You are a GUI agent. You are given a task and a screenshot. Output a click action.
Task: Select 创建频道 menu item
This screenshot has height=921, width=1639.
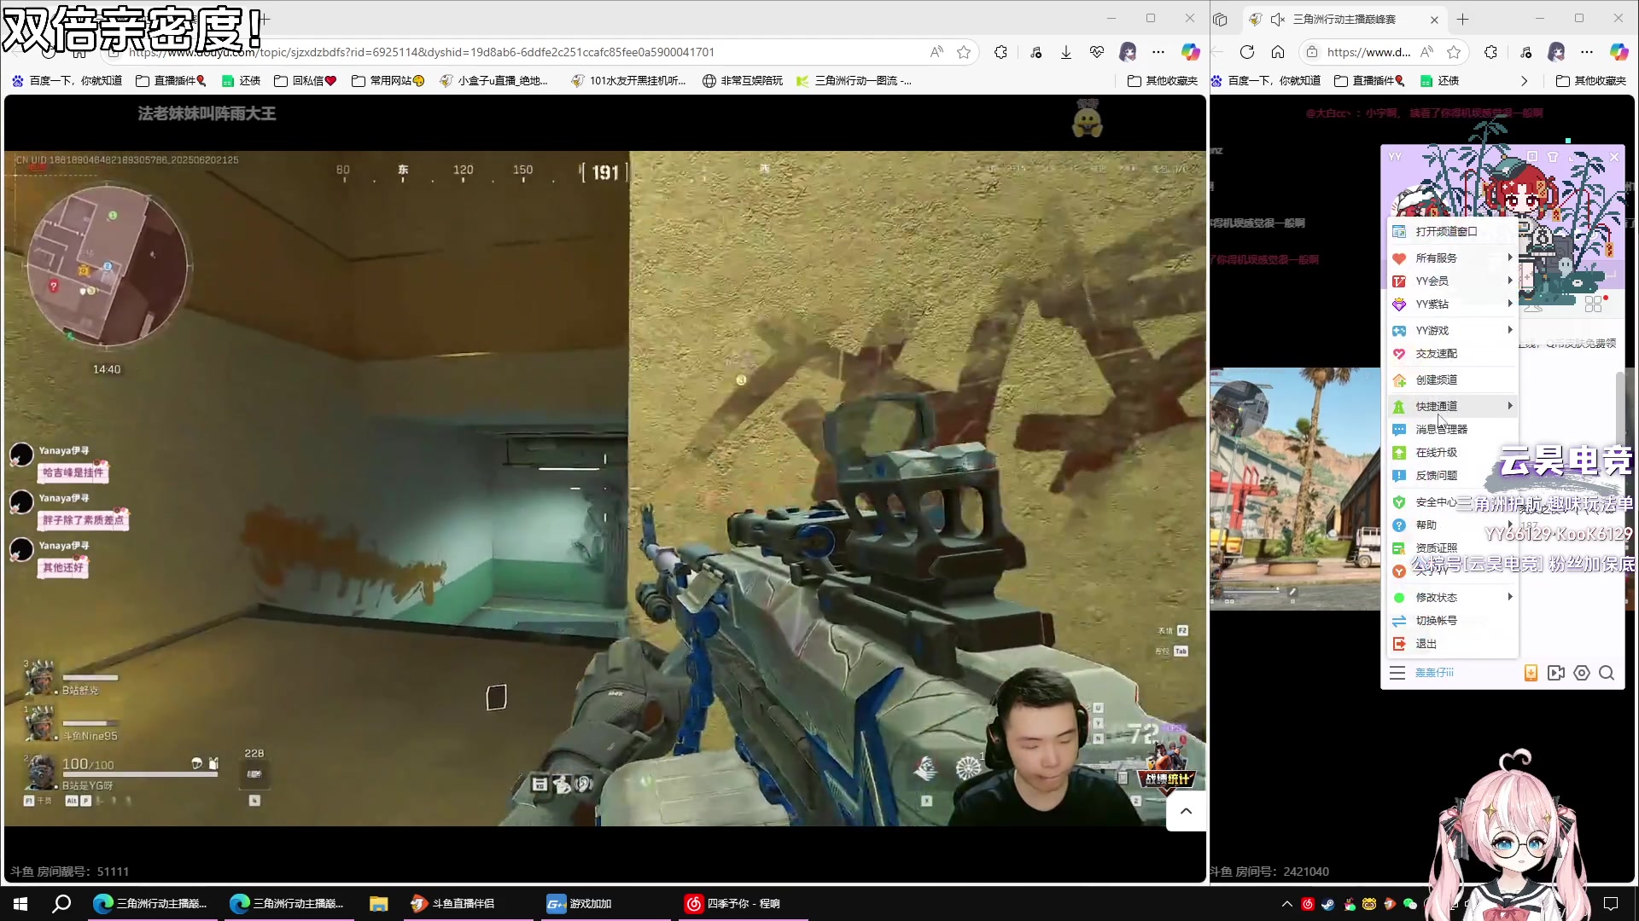(1453, 379)
